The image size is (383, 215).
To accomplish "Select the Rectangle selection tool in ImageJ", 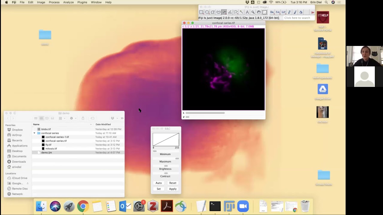I will [x=201, y=12].
